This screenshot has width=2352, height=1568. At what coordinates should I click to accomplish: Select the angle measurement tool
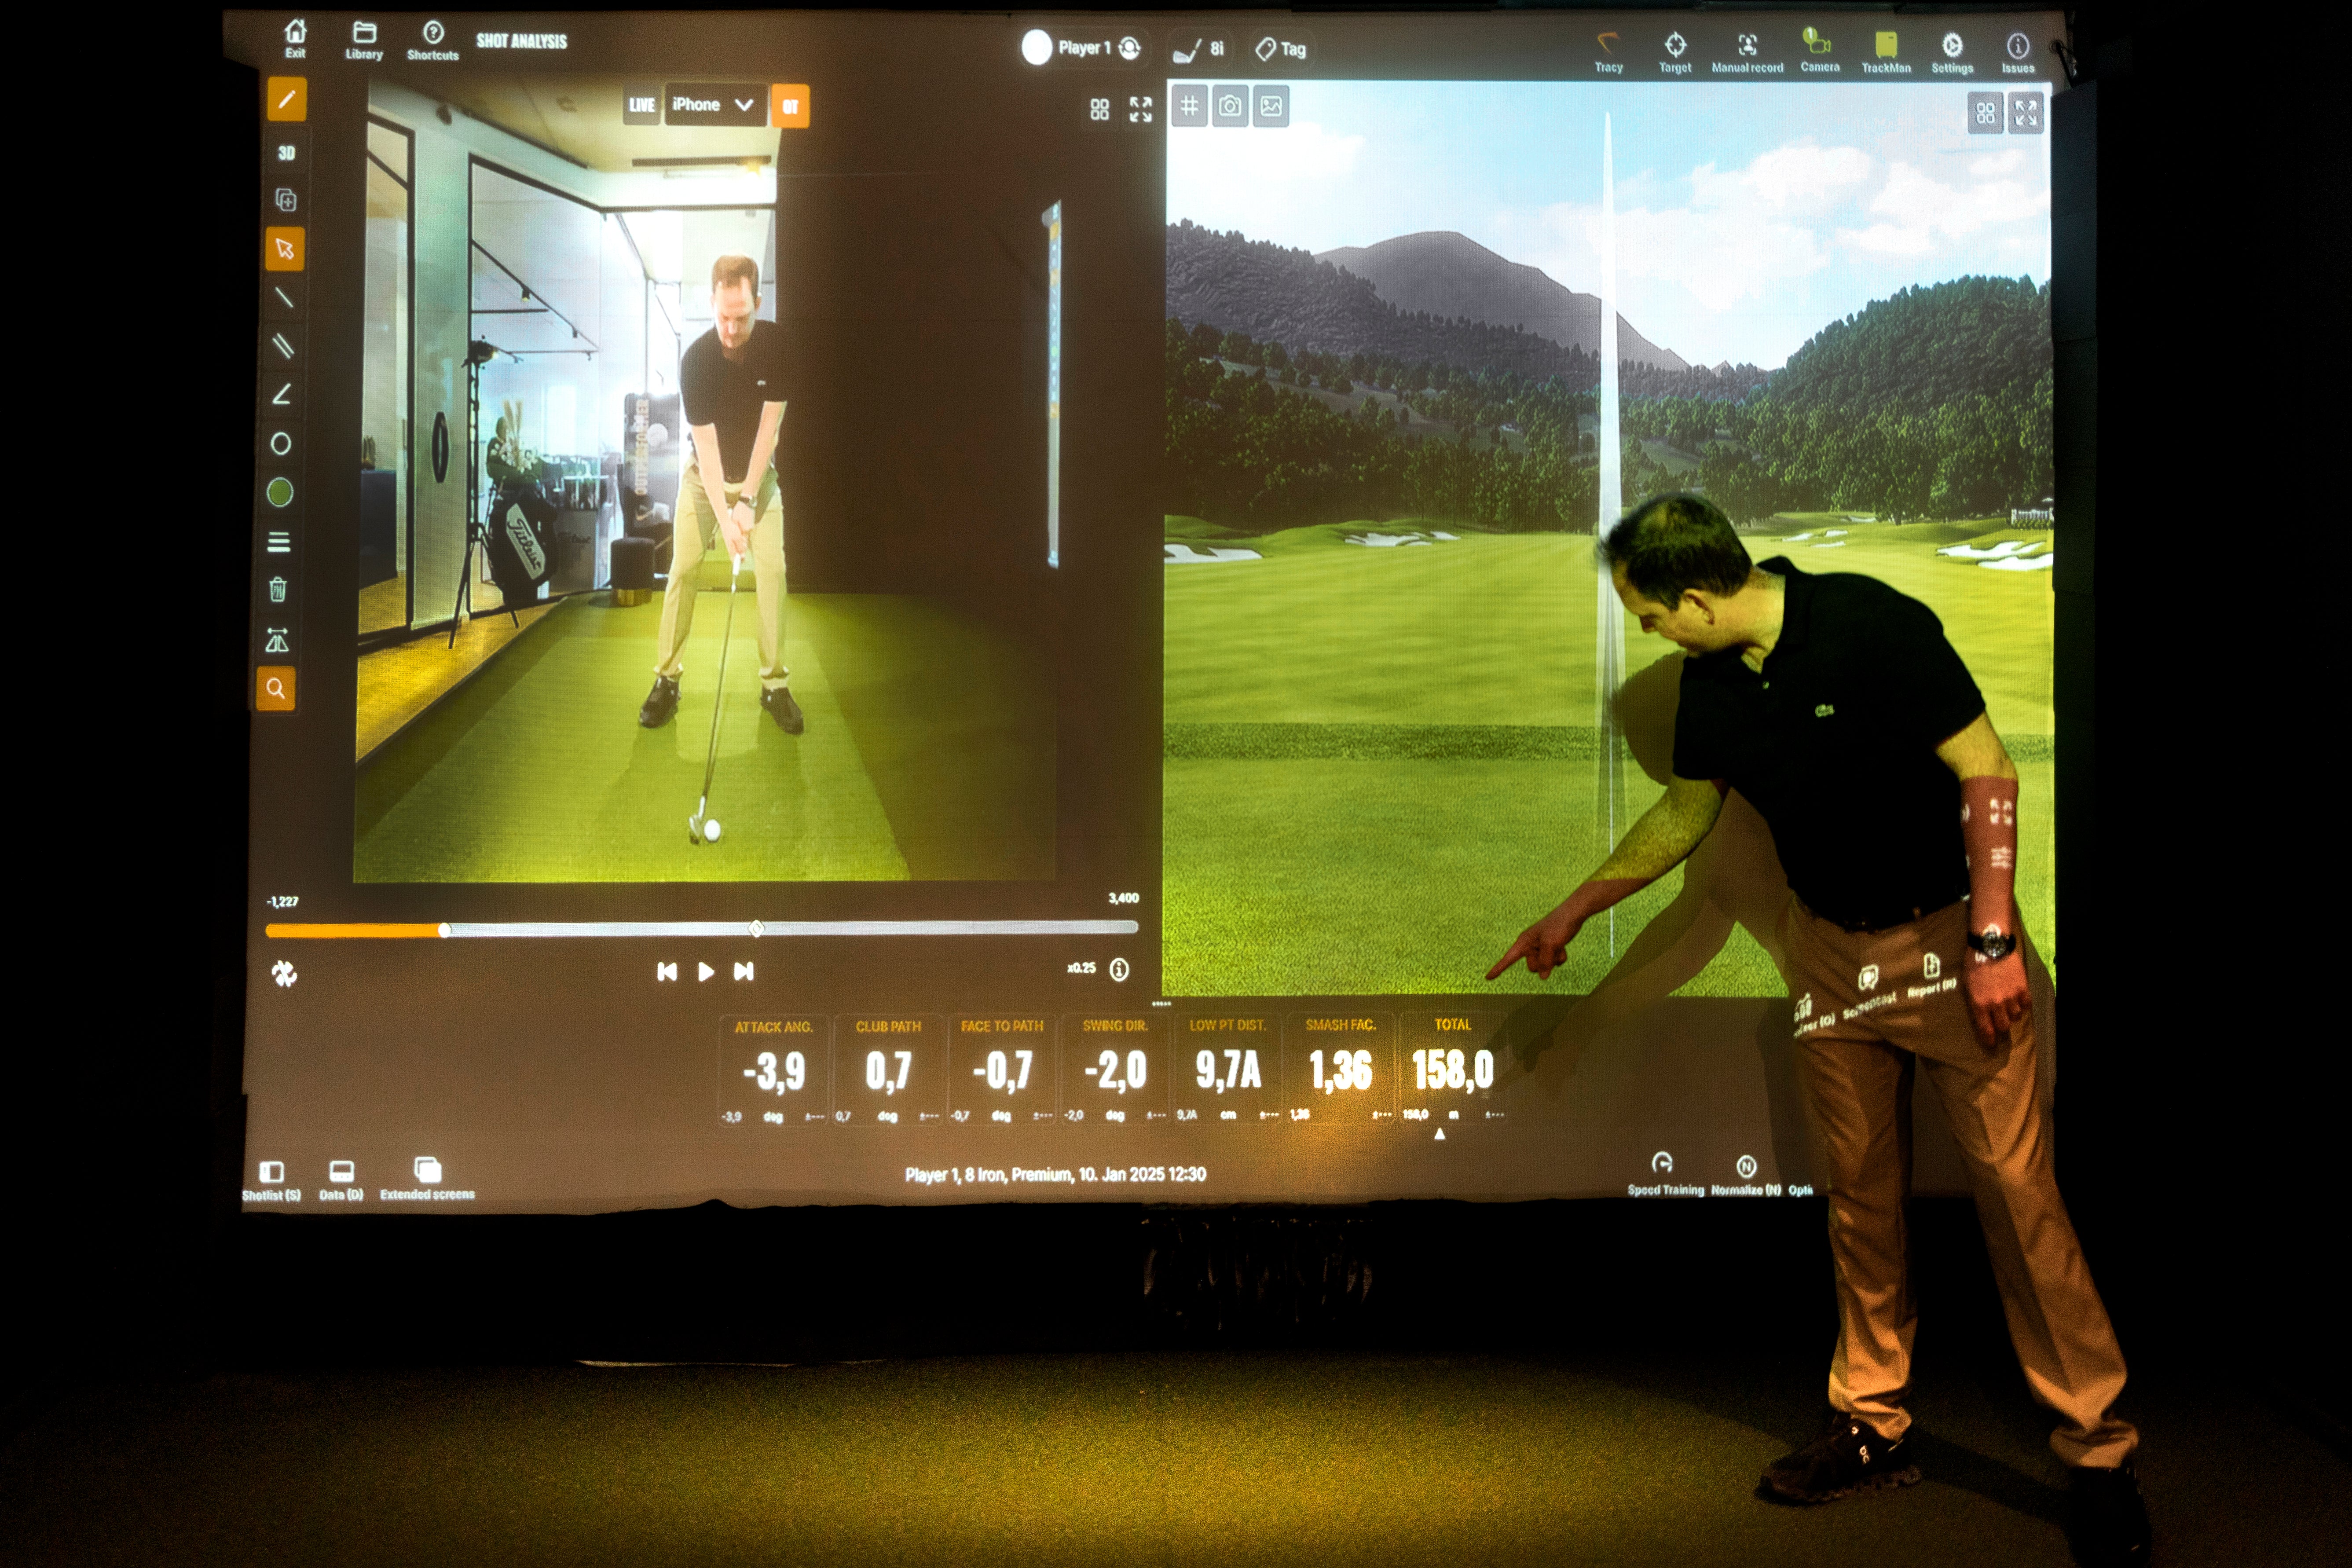282,394
